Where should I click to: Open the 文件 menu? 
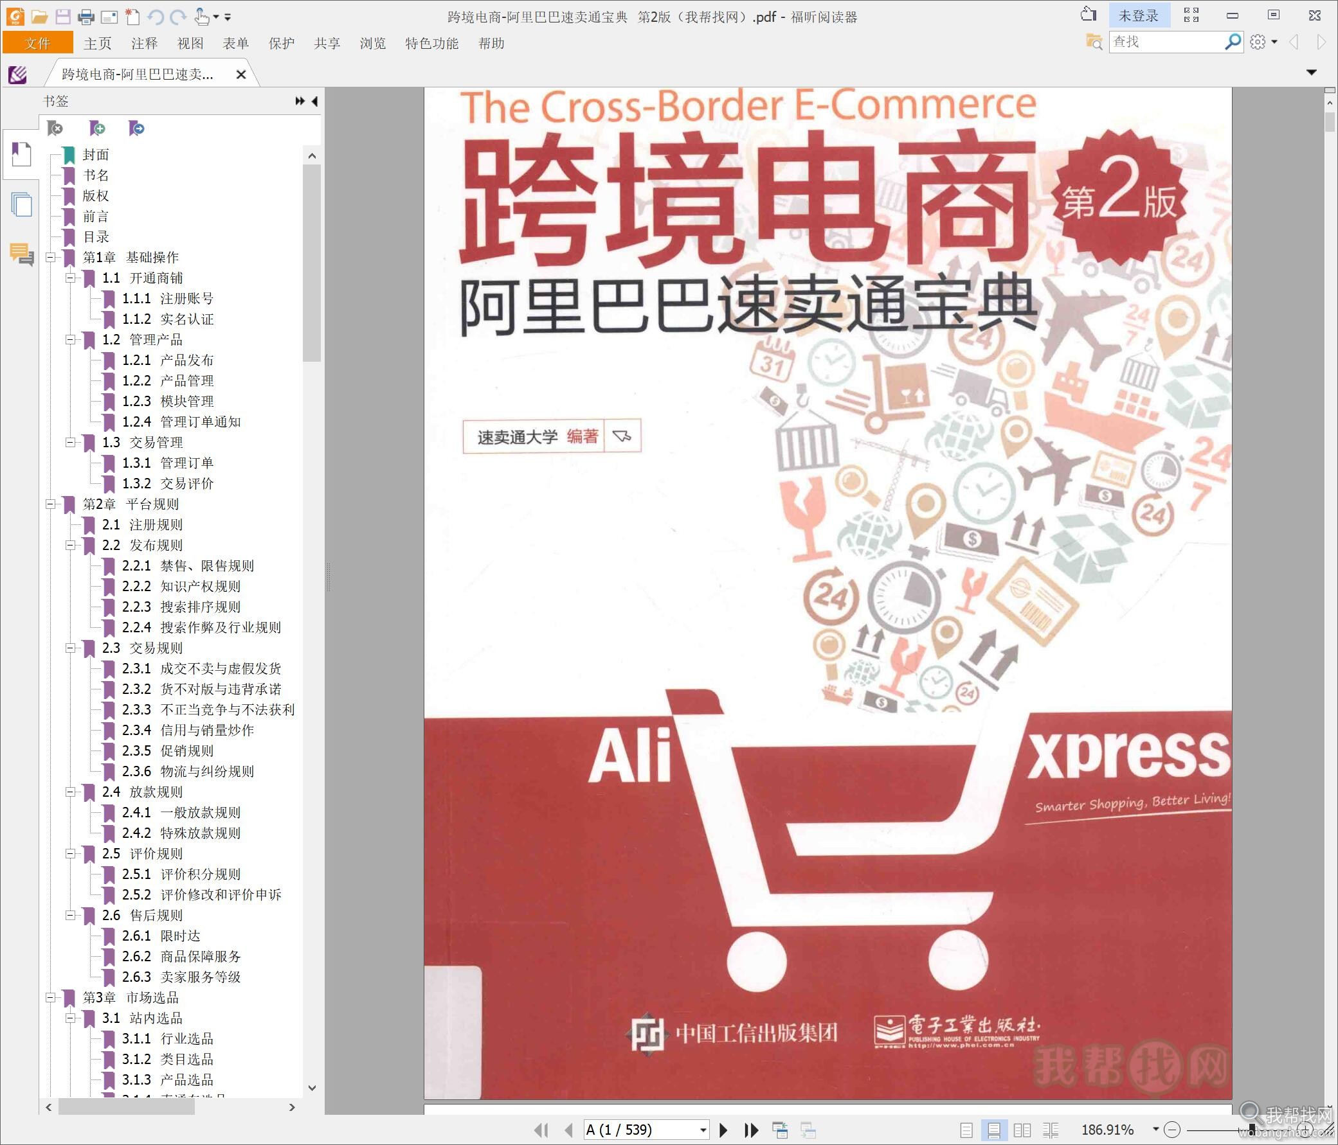coord(37,43)
